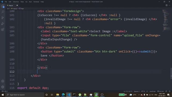
Task: Open the Edit menu
Action: [10, 2]
